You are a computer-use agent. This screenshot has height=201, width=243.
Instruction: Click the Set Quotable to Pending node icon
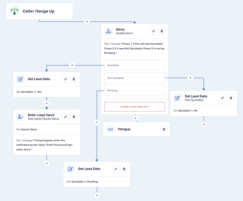[x=71, y=169]
